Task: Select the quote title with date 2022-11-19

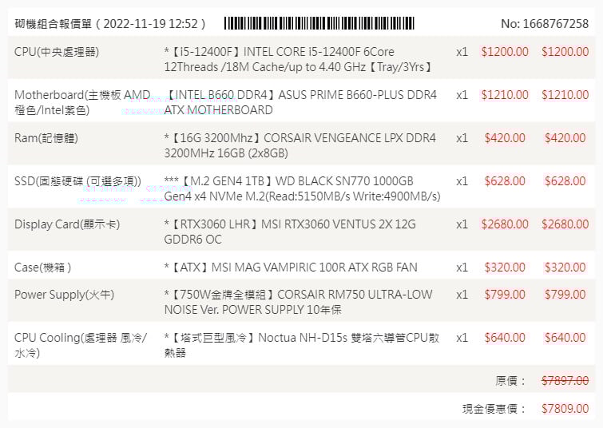Action: point(110,24)
